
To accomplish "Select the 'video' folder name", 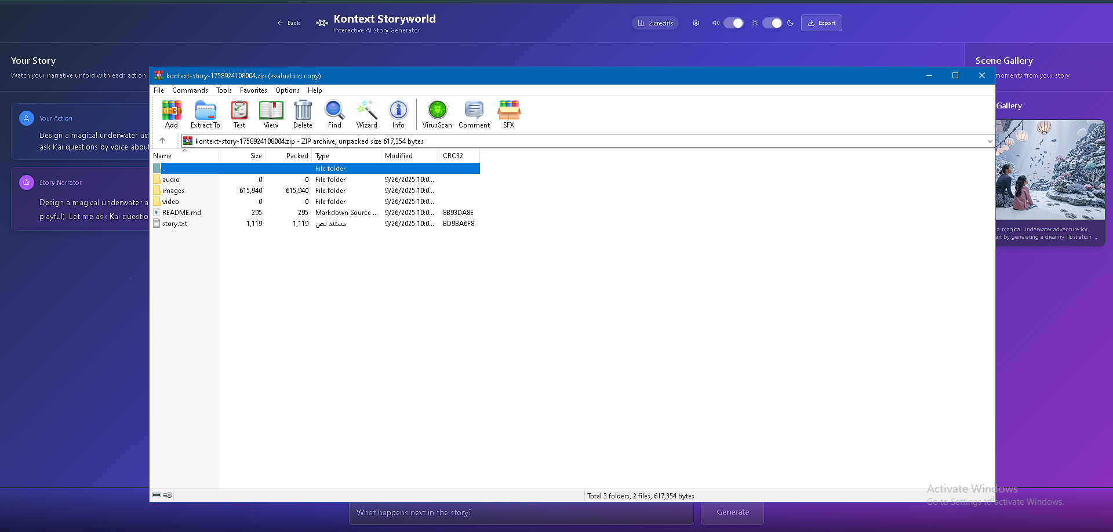I will pos(170,202).
